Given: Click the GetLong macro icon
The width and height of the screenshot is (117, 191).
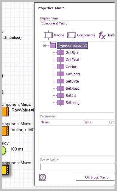Looking at the screenshot, I should (x=61, y=74).
